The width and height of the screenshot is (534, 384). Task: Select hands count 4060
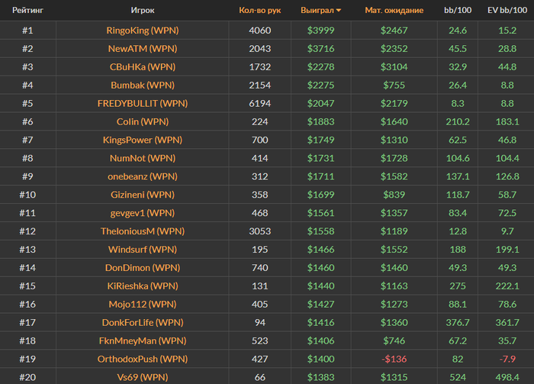pyautogui.click(x=260, y=31)
